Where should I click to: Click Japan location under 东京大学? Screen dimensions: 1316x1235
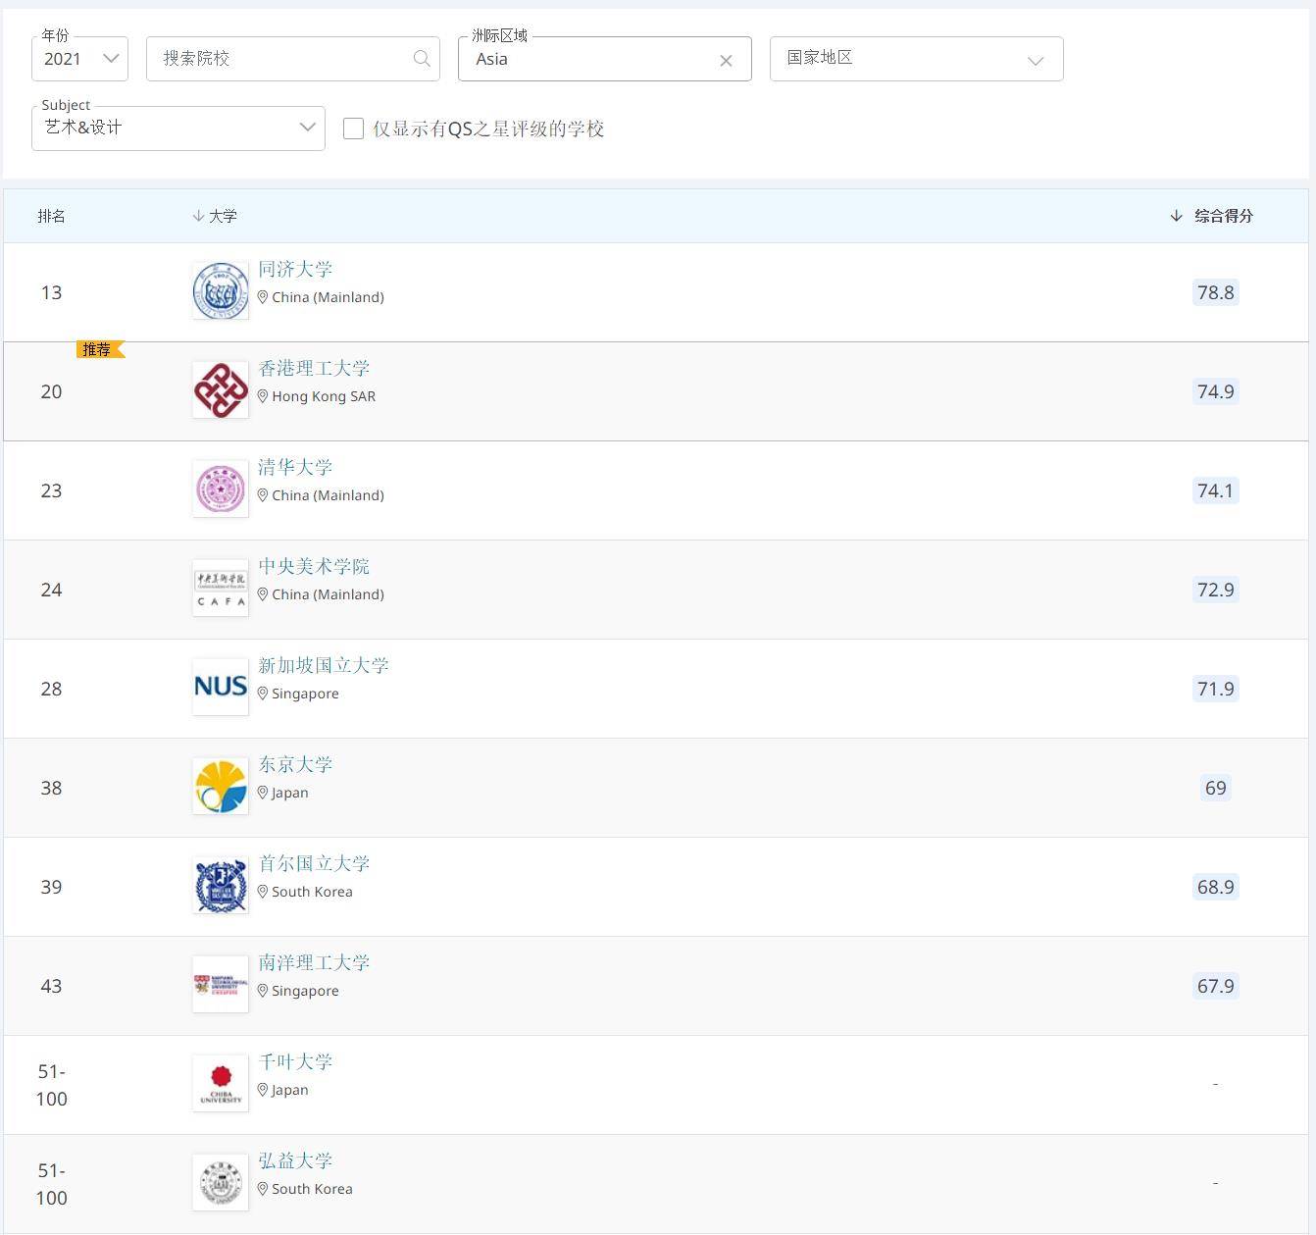coord(290,793)
